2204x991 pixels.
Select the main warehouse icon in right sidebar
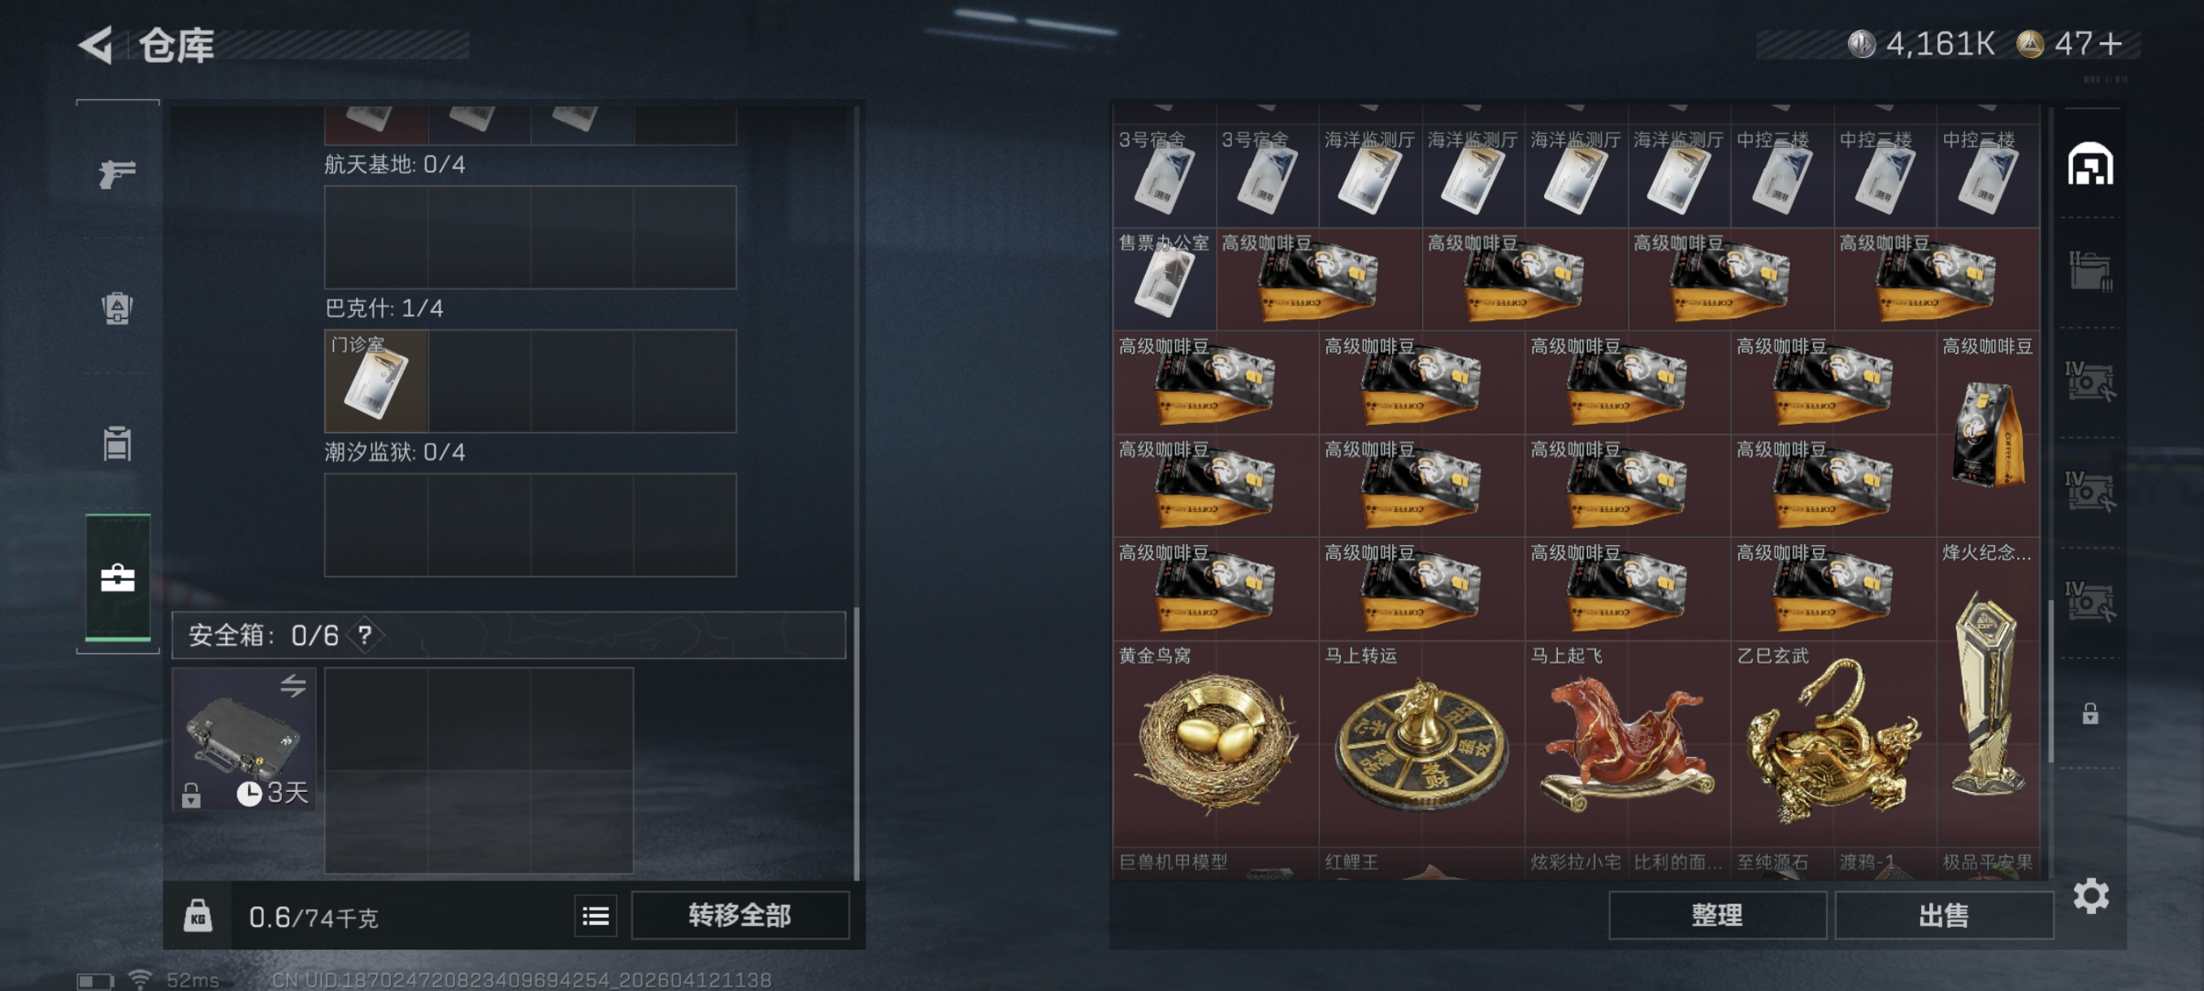click(x=2089, y=164)
